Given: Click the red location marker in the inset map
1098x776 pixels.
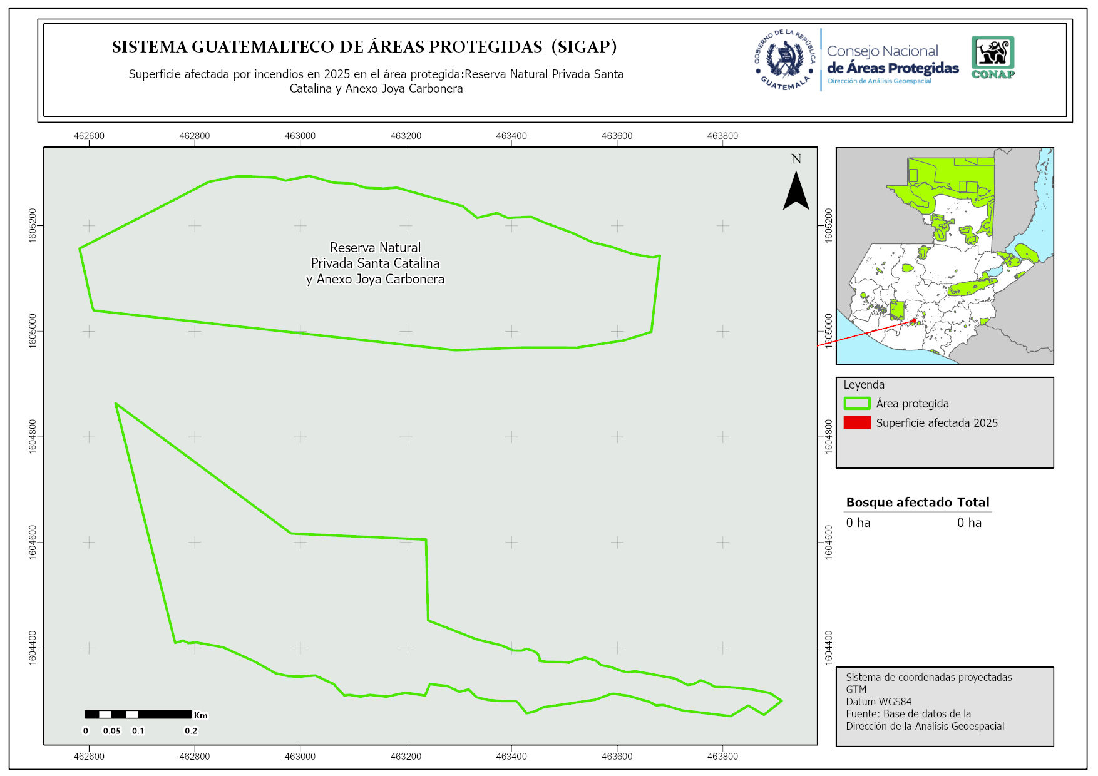Looking at the screenshot, I should click(914, 320).
